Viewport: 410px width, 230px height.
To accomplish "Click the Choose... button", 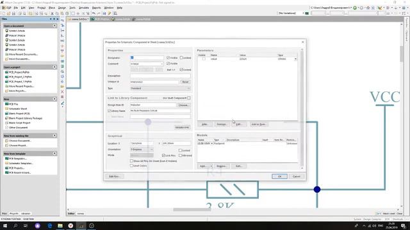I will pos(184,105).
